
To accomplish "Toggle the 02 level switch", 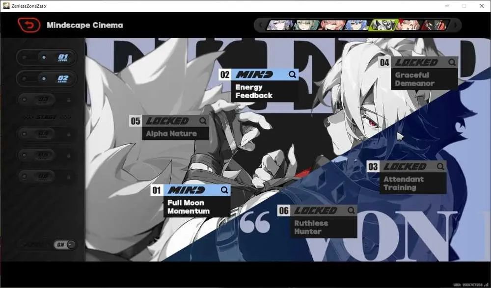I will 46,79.
